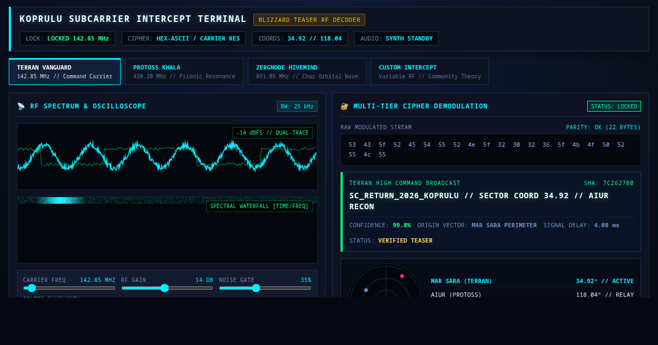This screenshot has height=345, width=658.
Task: Click the decoded SC_RETURN_2026_KOPRULU message
Action: tap(479, 201)
